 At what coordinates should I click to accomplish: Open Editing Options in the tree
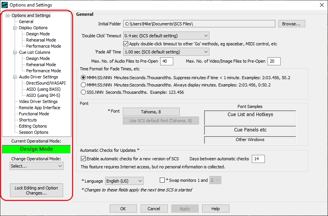pos(33,126)
